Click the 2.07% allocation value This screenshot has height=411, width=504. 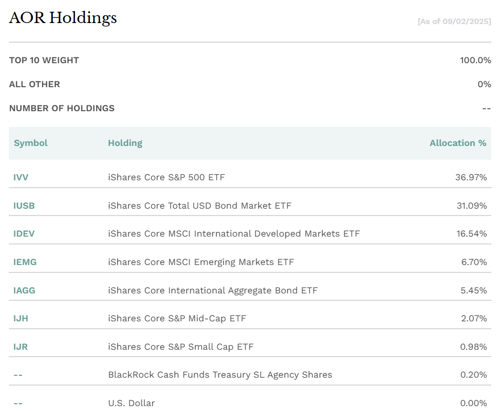click(474, 318)
